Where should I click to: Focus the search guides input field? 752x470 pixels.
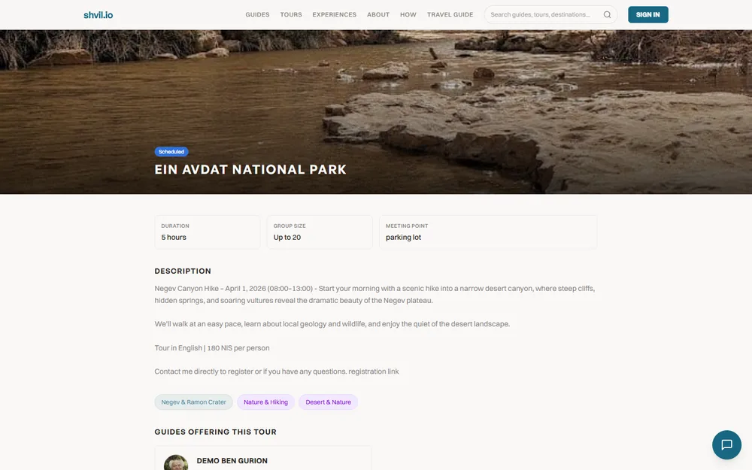pos(544,14)
